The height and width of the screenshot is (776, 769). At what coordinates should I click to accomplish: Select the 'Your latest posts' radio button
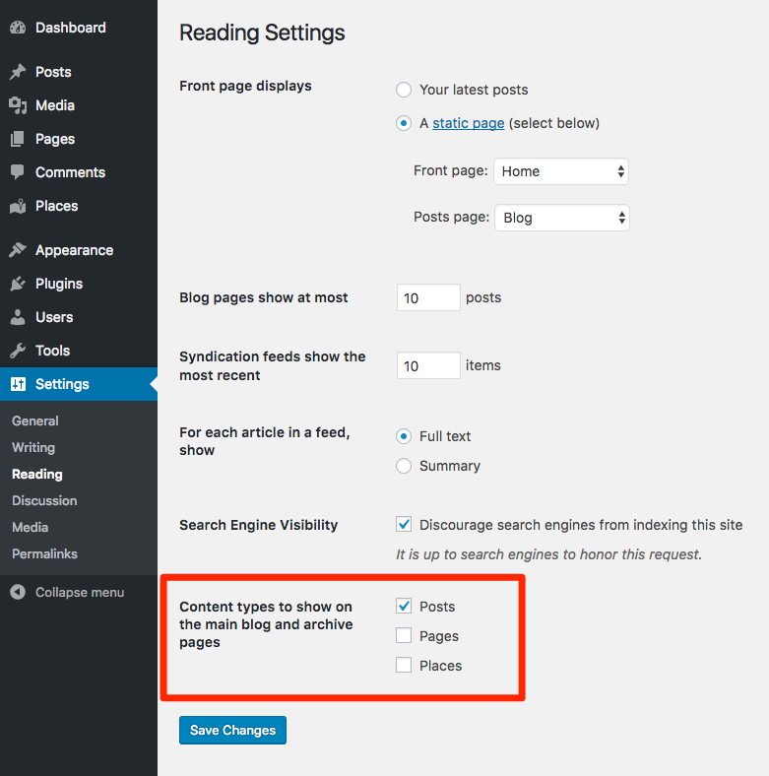click(404, 90)
